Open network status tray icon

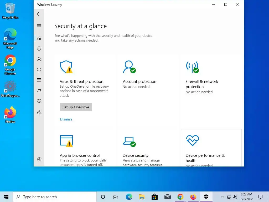pyautogui.click(x=229, y=197)
